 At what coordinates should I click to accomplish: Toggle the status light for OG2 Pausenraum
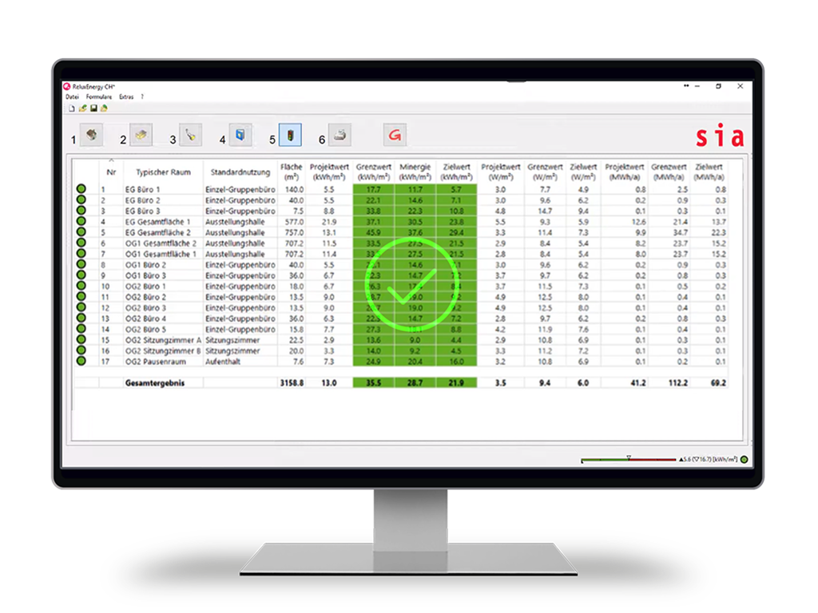click(x=80, y=362)
